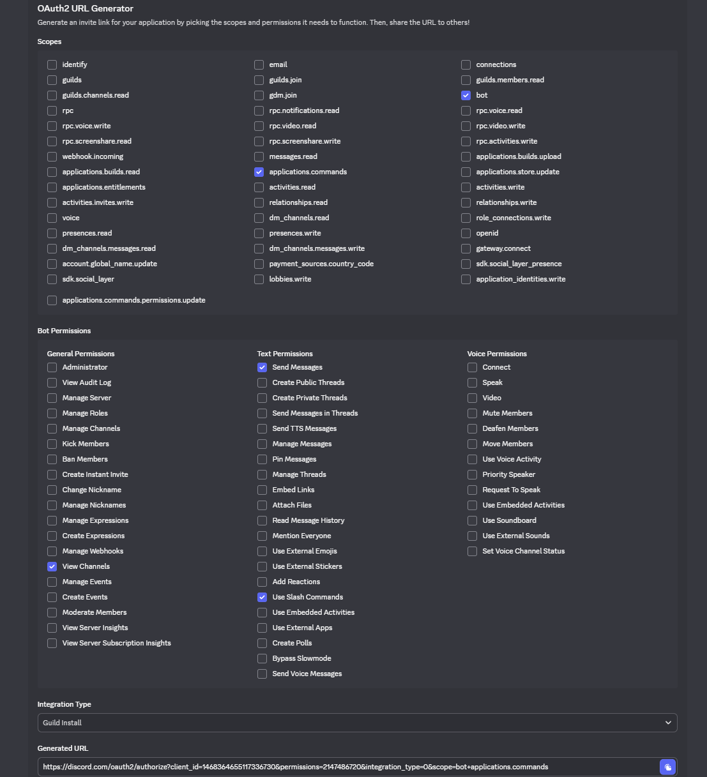
Task: Uncheck the applications.commands scope
Action: pos(259,172)
